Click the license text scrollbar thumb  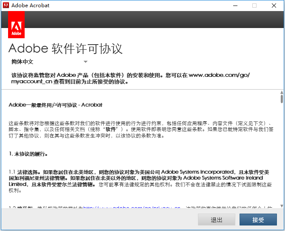tap(282, 99)
